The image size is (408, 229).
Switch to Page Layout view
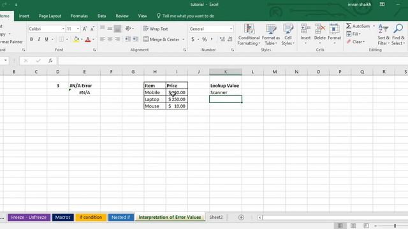click(x=353, y=226)
